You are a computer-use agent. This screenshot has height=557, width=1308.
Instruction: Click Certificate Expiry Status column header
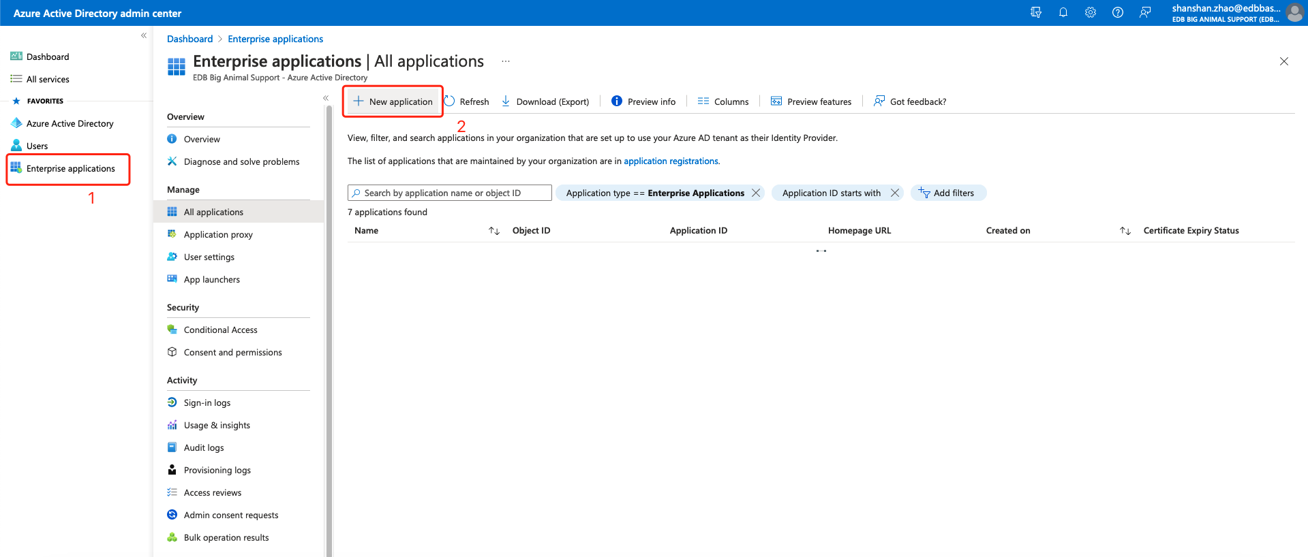click(x=1191, y=231)
